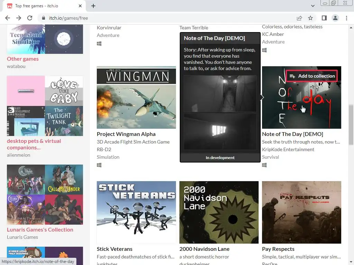
Task: Filter by Simulation genre
Action: 108,157
